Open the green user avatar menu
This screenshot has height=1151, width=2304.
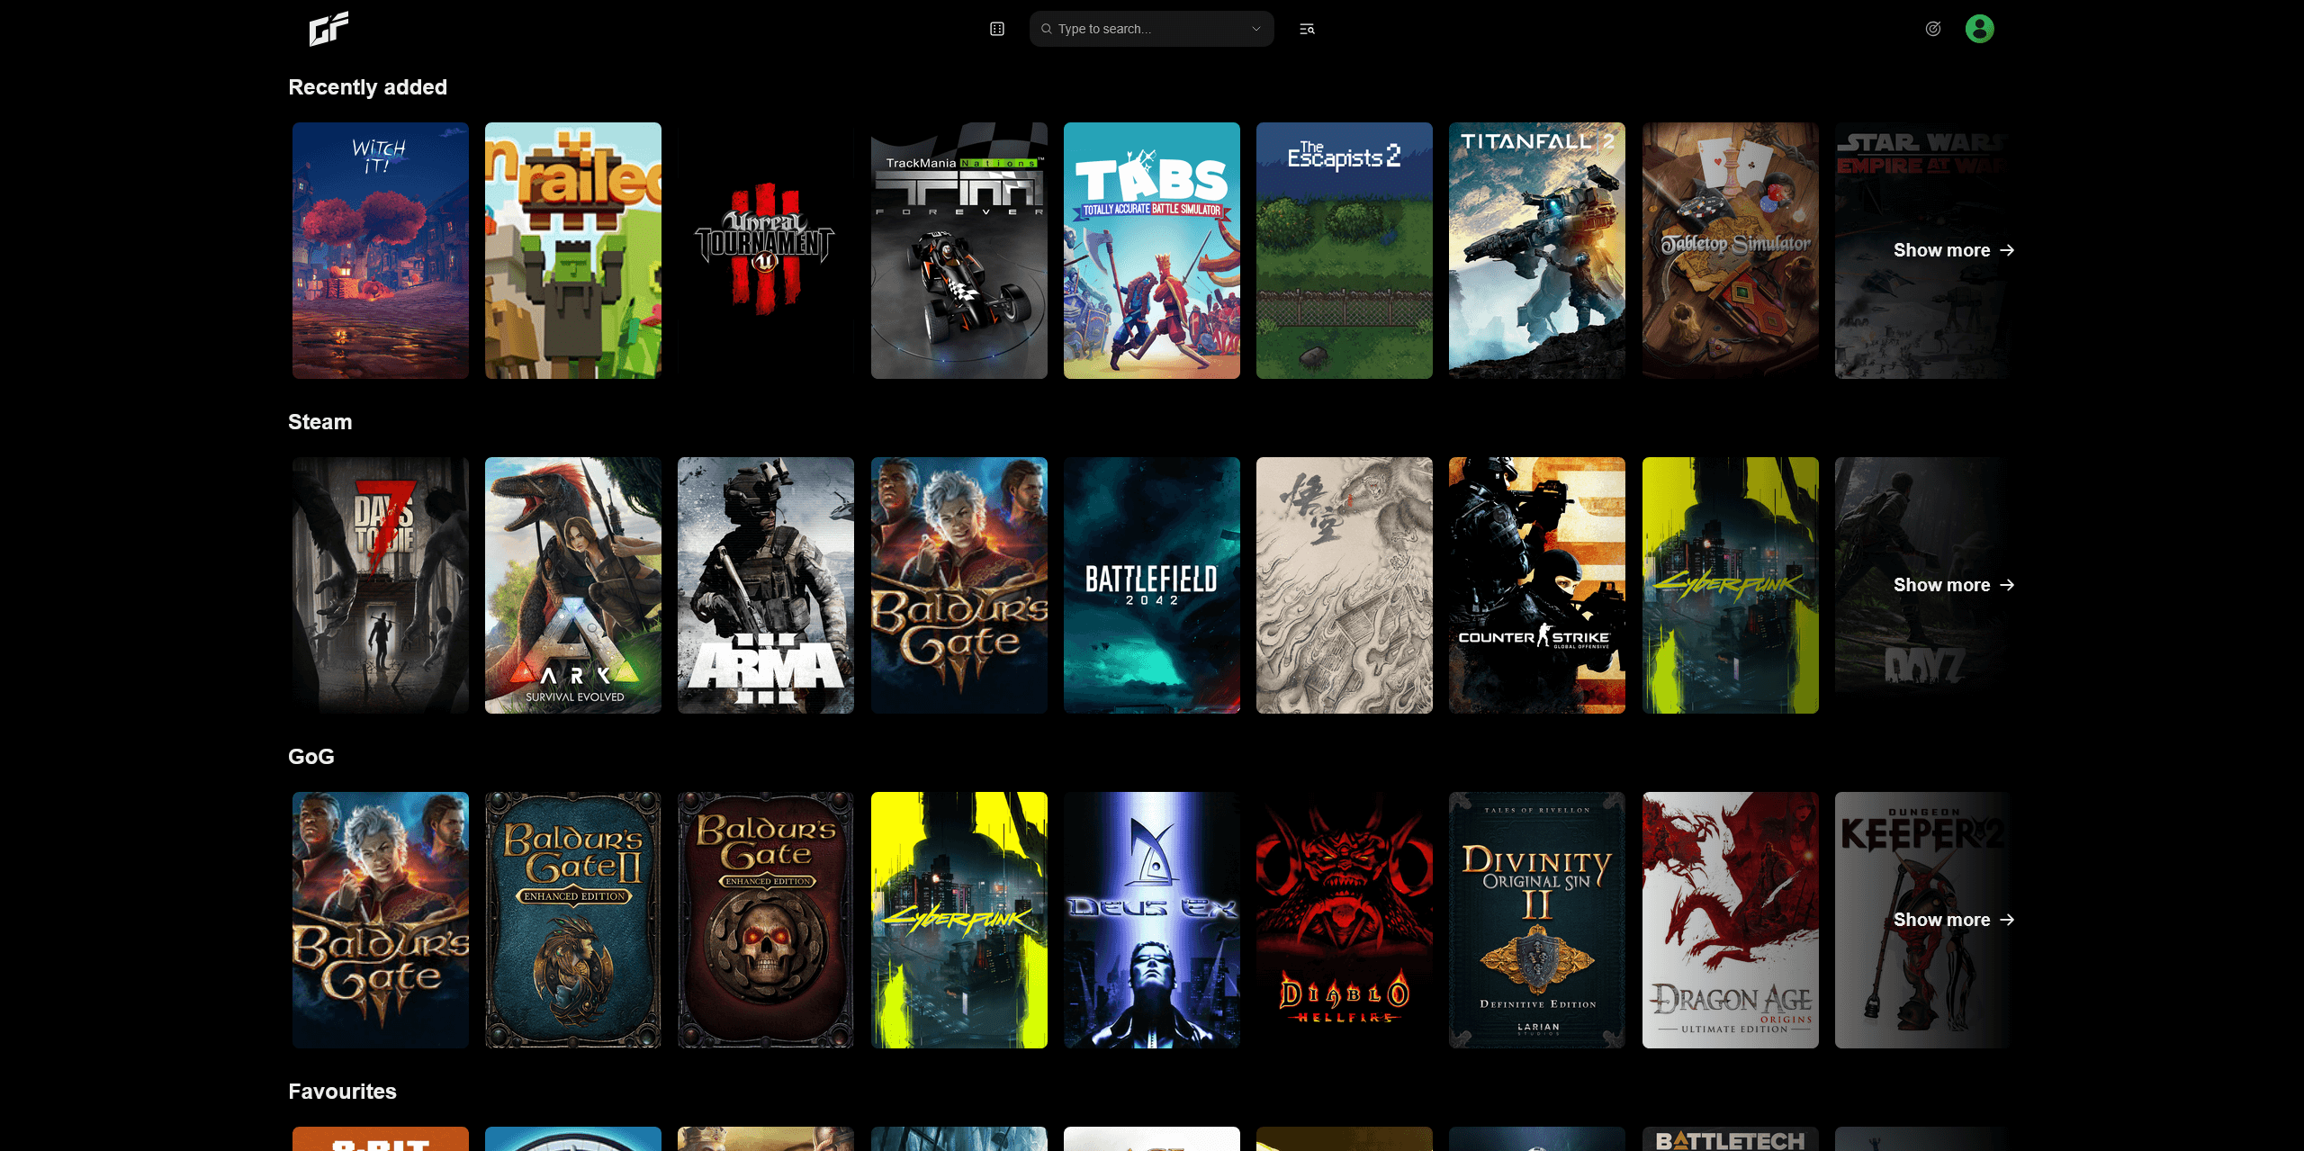point(1979,29)
